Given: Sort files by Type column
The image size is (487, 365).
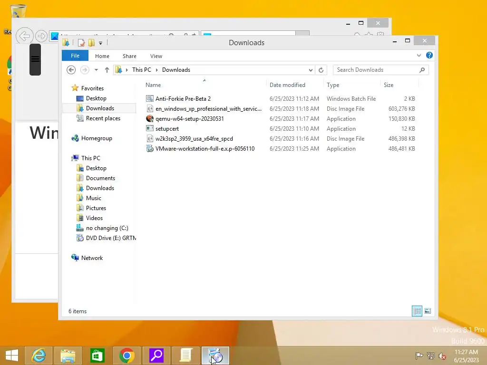Looking at the screenshot, I should tap(333, 85).
